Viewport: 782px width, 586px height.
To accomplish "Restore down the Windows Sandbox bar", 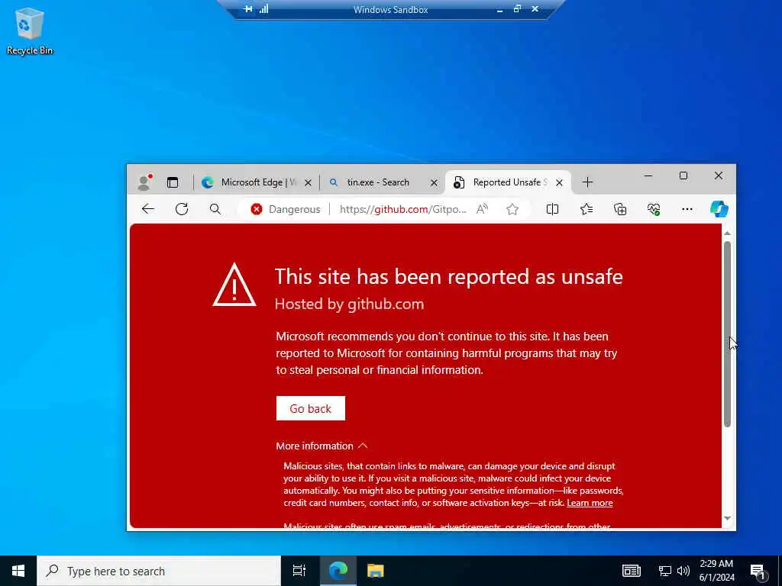I will point(517,9).
